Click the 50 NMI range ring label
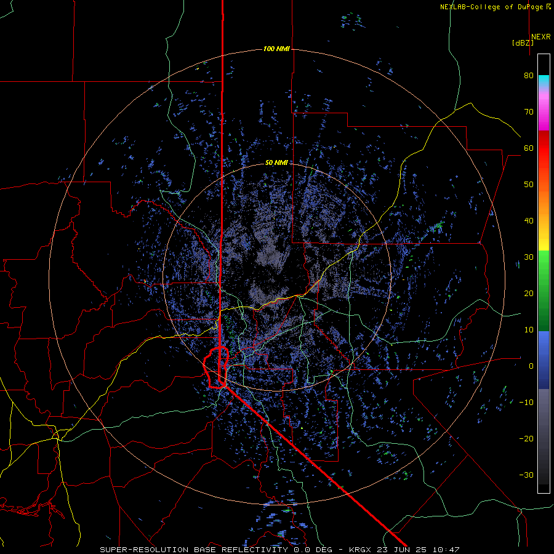 point(276,163)
